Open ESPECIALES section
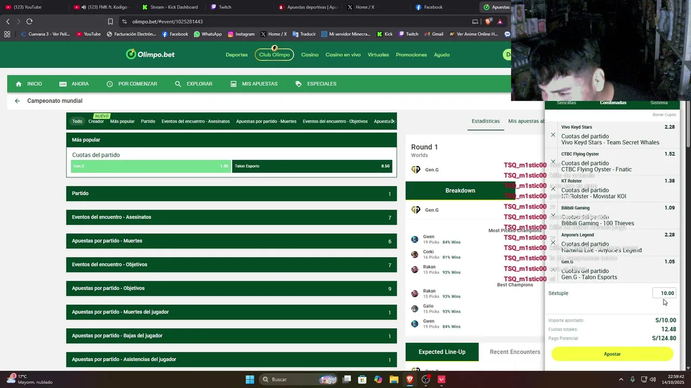Viewport: 691px width, 388px height. 316,84
